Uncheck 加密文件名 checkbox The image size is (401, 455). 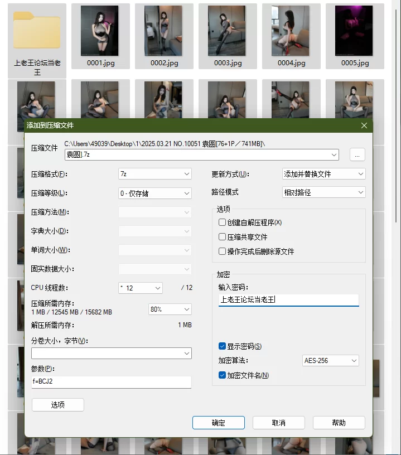[223, 375]
